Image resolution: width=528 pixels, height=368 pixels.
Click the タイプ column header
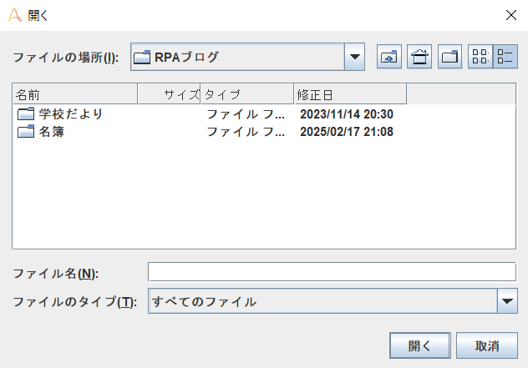pyautogui.click(x=246, y=93)
